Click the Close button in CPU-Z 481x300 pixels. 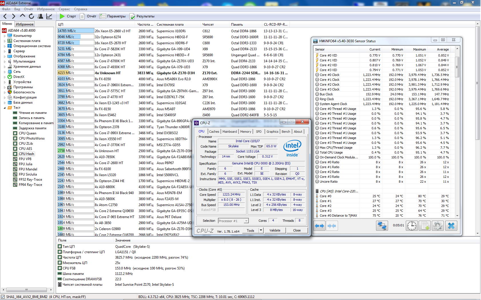pyautogui.click(x=297, y=230)
